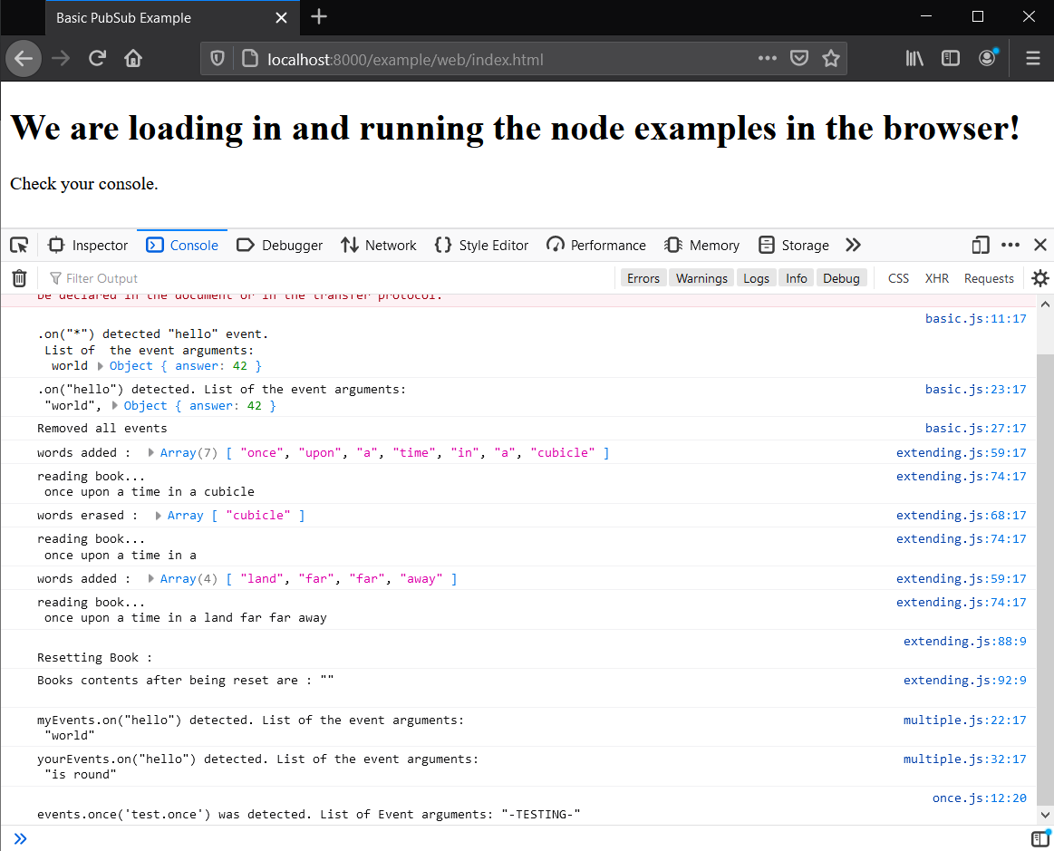Open source link basic.js:27:17
Screen dimensions: 1054x851
coord(975,428)
